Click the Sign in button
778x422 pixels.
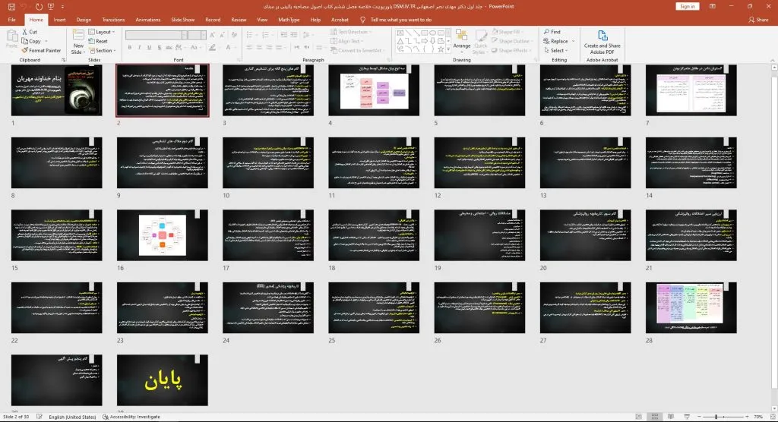click(x=687, y=6)
